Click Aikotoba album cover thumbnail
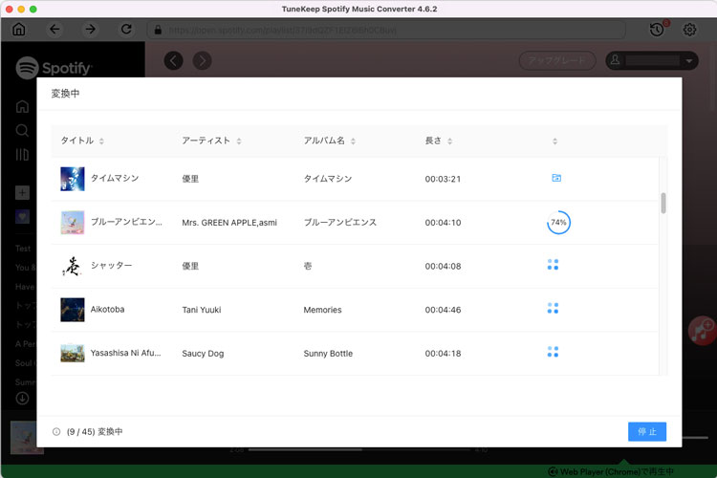Screen dimensions: 717x478 [73, 310]
